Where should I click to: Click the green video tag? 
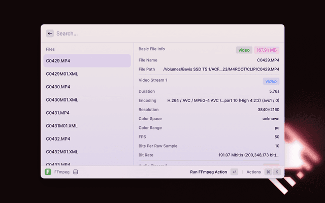[244, 50]
